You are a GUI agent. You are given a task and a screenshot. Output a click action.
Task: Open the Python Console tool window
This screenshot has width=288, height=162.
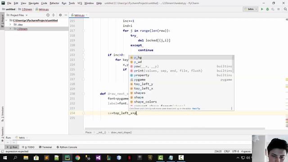click(x=67, y=147)
